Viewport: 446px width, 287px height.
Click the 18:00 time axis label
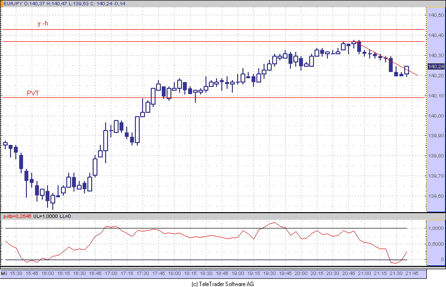[174, 274]
